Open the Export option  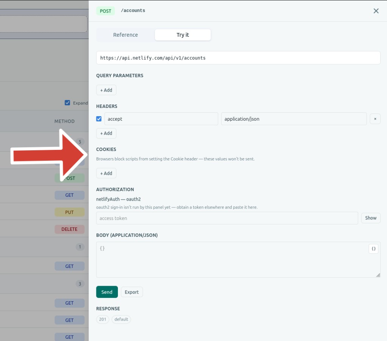coord(132,292)
